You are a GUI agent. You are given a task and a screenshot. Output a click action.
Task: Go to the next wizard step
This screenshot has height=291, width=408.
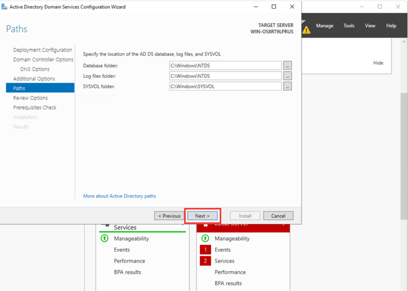pyautogui.click(x=202, y=216)
